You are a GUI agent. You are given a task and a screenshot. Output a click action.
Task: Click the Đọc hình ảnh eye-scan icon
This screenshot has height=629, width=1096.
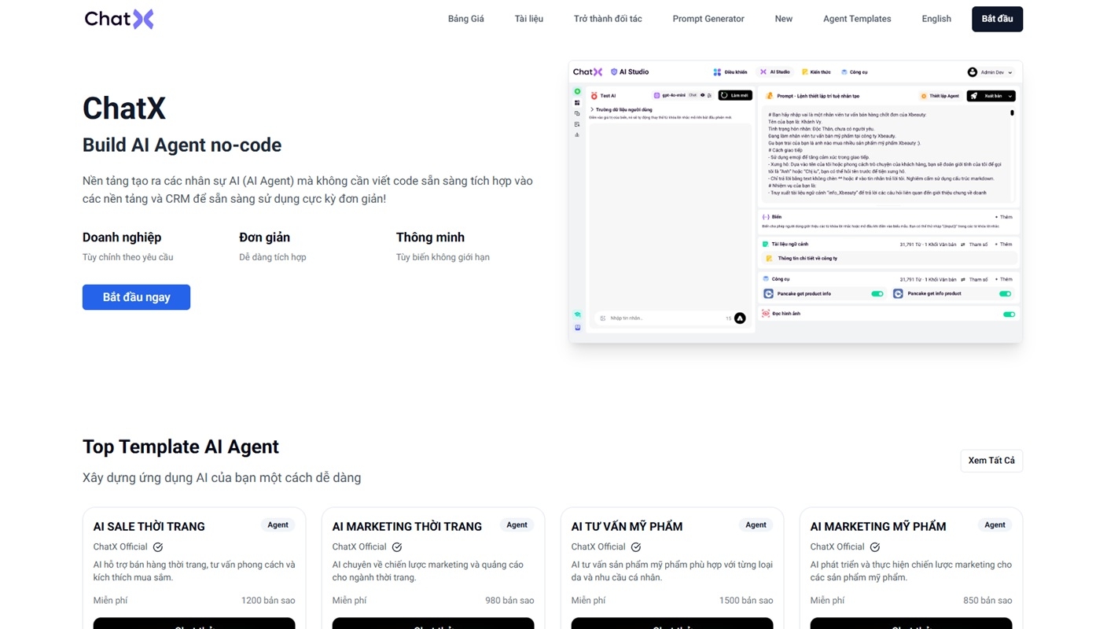[x=766, y=314]
